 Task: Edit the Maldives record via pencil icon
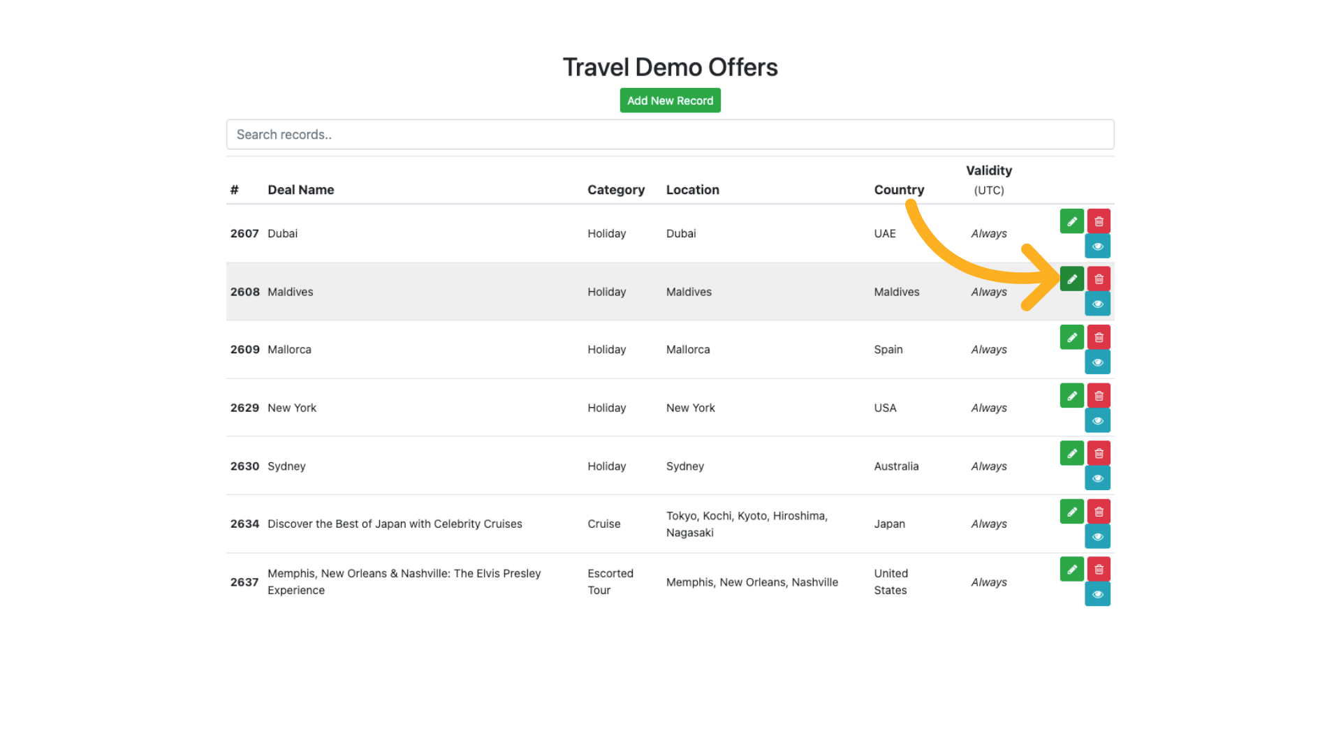[x=1071, y=279]
